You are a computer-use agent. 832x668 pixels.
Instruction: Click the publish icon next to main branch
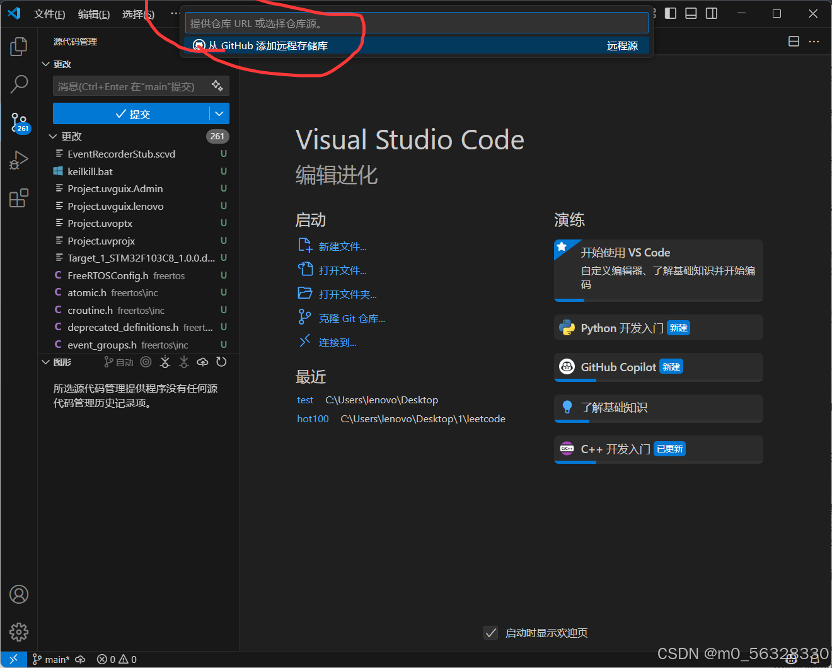click(x=81, y=659)
